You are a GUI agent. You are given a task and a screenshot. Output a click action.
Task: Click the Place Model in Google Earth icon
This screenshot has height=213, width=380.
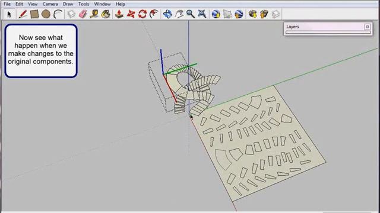pyautogui.click(x=239, y=14)
